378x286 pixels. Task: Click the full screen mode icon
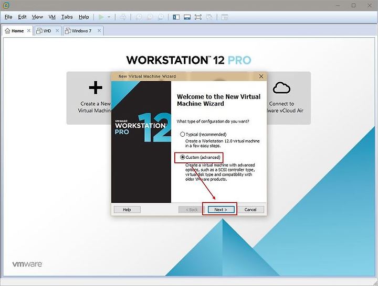[x=198, y=17]
